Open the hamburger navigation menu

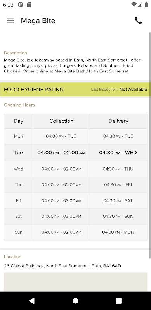point(10,21)
